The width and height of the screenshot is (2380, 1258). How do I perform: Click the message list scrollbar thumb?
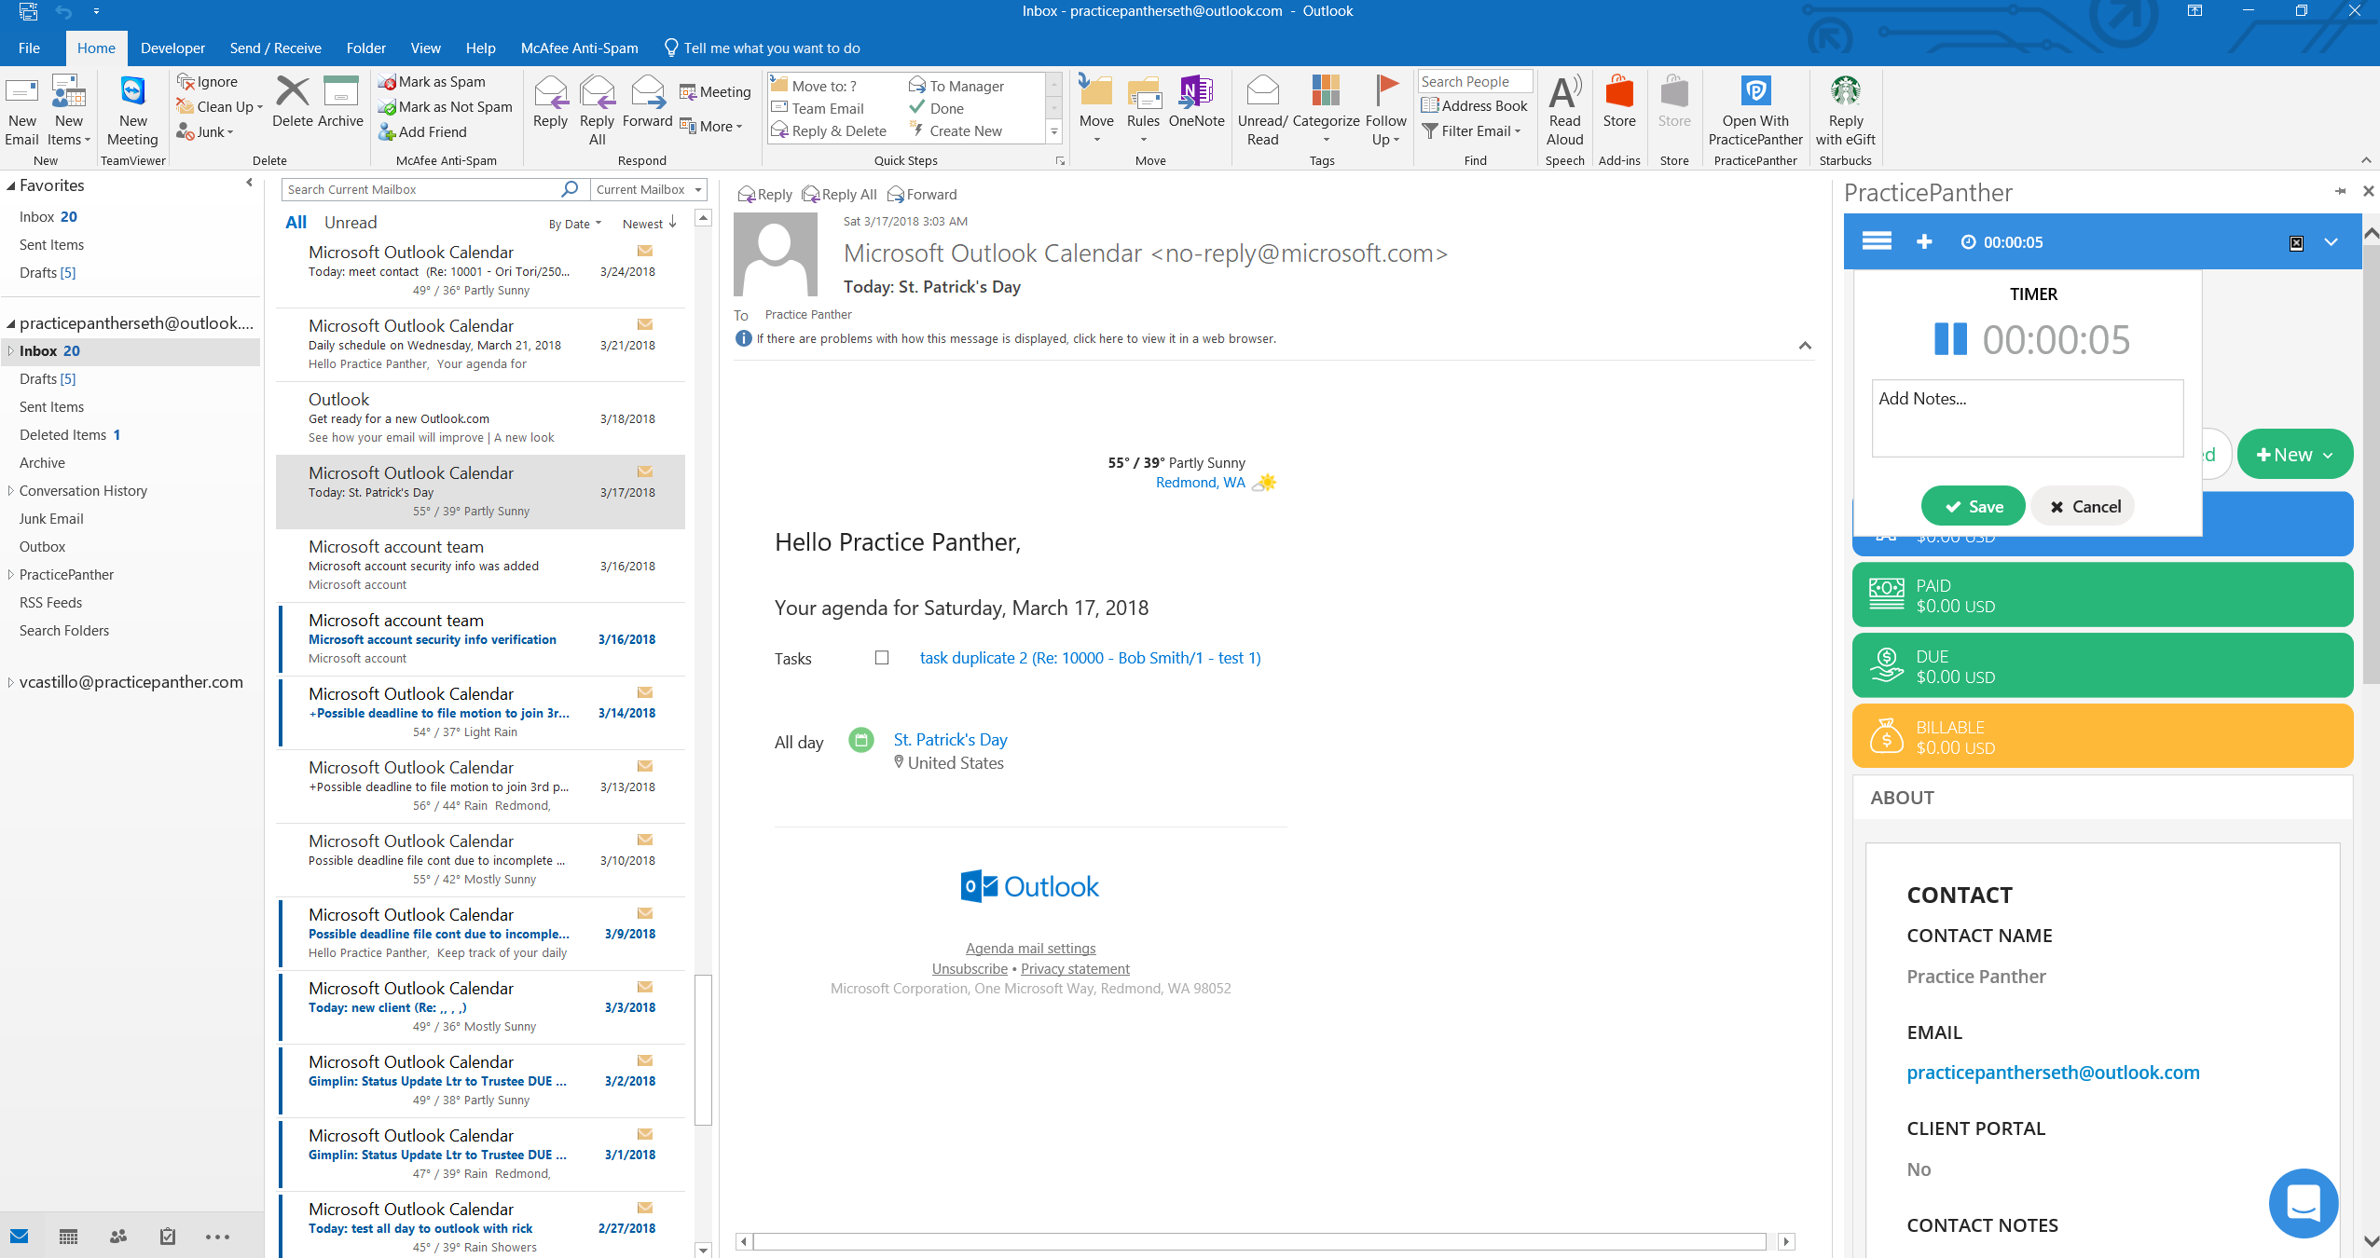coord(704,1049)
